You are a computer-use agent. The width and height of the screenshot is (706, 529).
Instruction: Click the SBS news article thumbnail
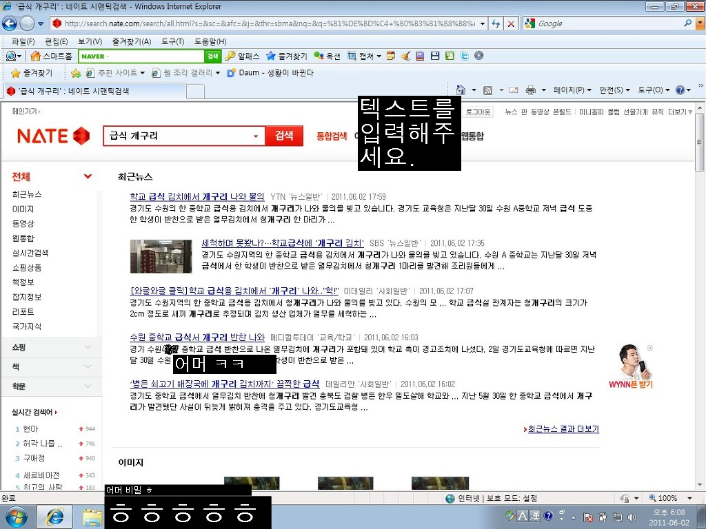(161, 256)
